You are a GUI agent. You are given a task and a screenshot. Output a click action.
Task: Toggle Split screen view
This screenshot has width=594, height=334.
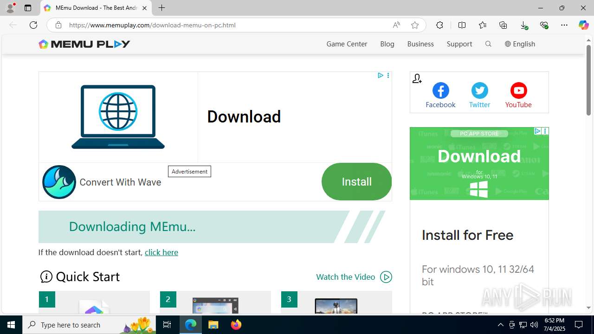click(x=462, y=25)
